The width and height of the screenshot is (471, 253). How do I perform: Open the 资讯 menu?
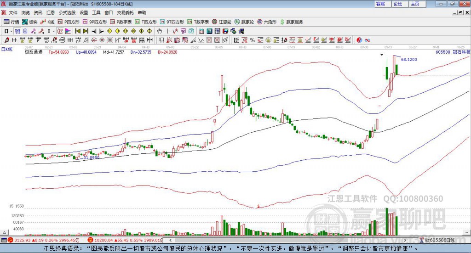pos(38,12)
